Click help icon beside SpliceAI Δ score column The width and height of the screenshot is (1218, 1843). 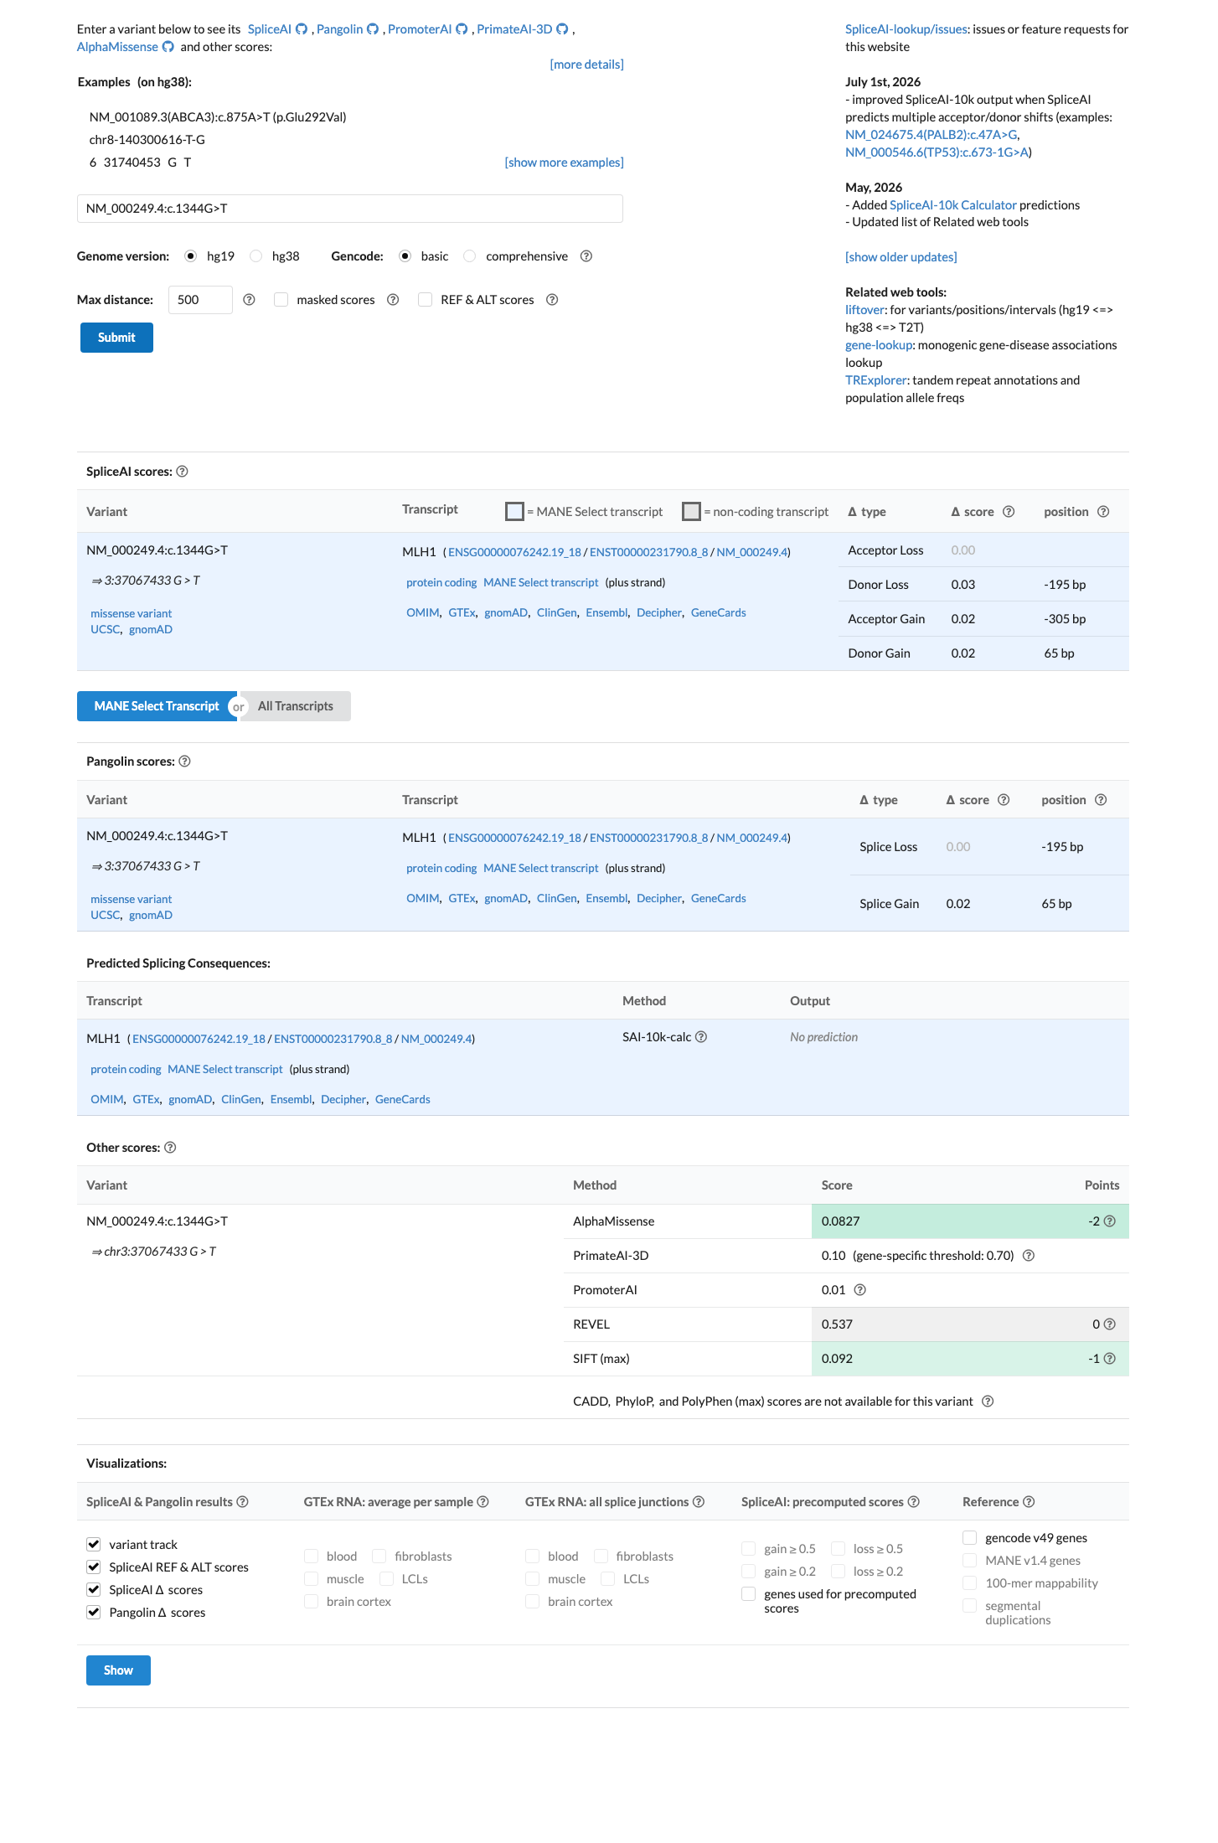1009,512
